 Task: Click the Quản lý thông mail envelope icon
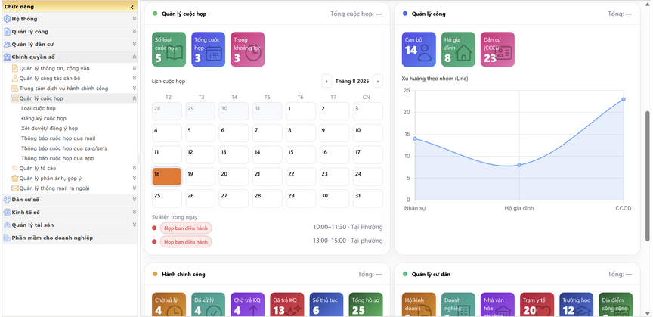click(x=15, y=188)
